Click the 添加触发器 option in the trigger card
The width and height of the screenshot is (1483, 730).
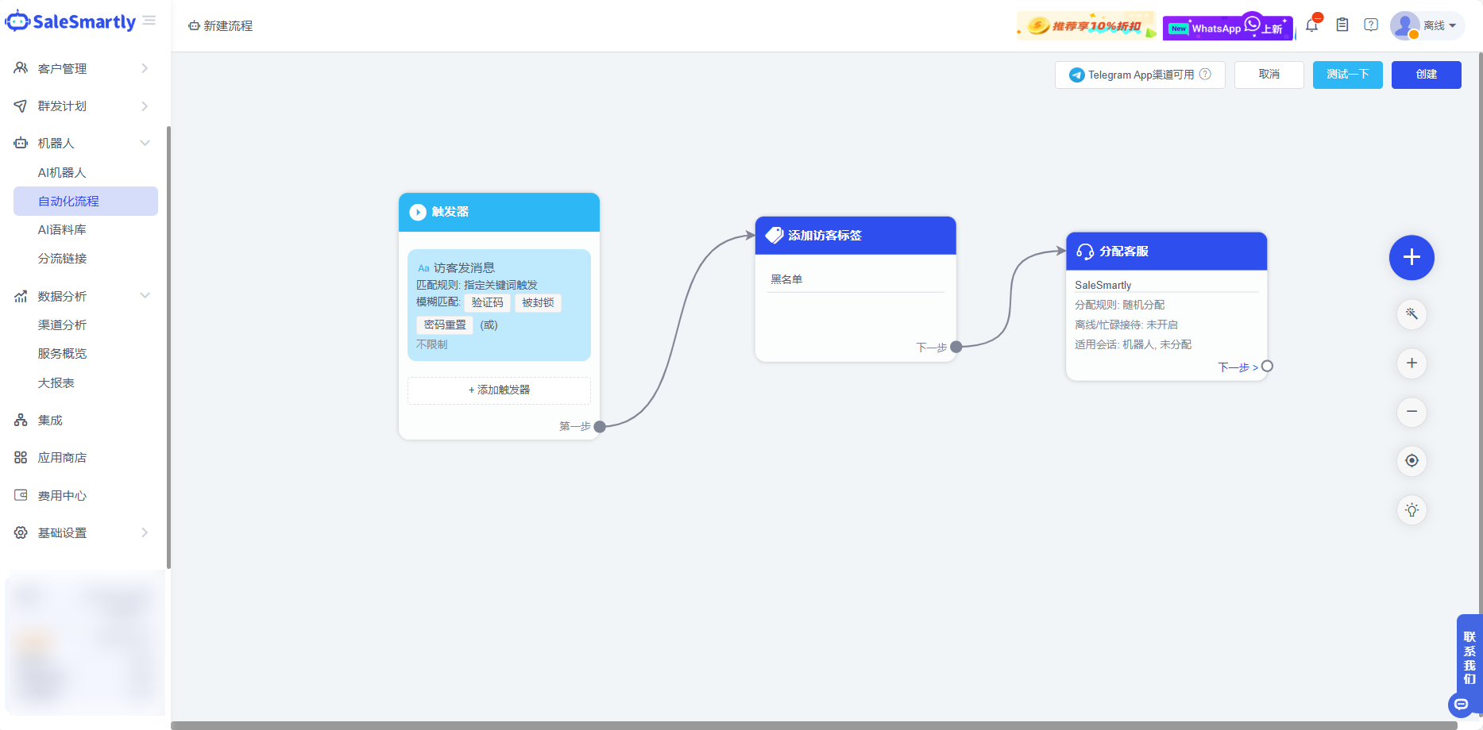point(499,390)
